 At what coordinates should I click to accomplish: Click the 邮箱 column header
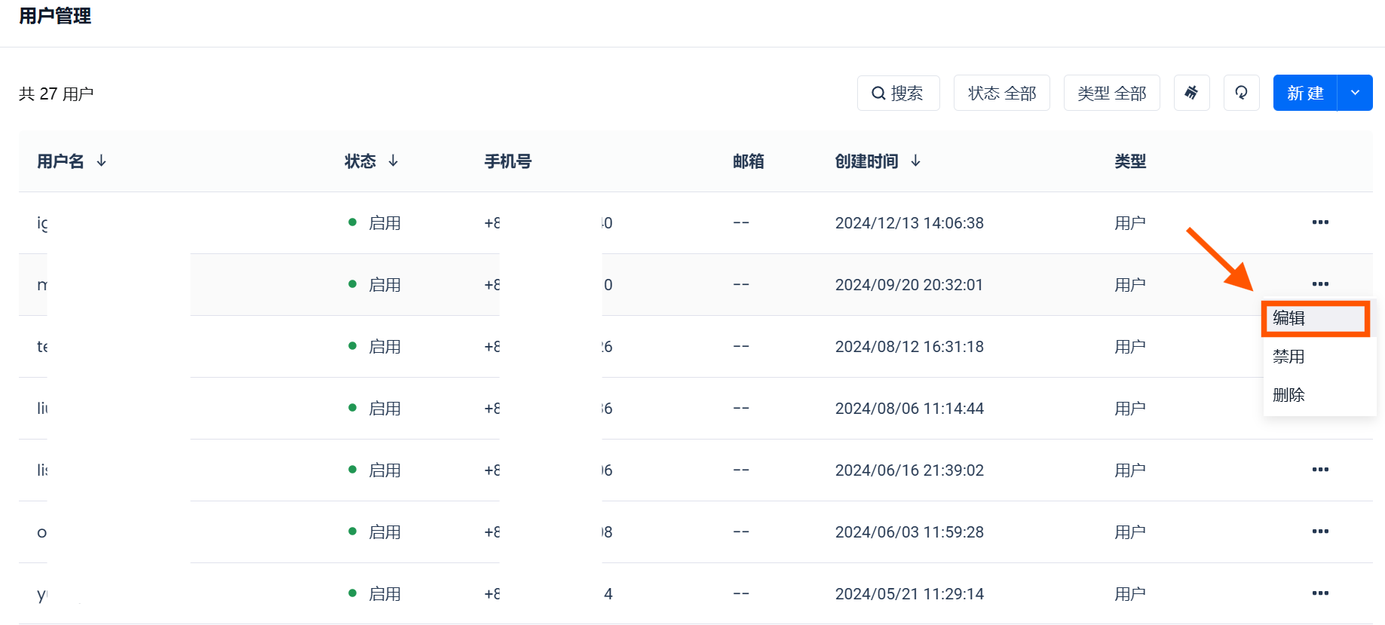pos(748,161)
